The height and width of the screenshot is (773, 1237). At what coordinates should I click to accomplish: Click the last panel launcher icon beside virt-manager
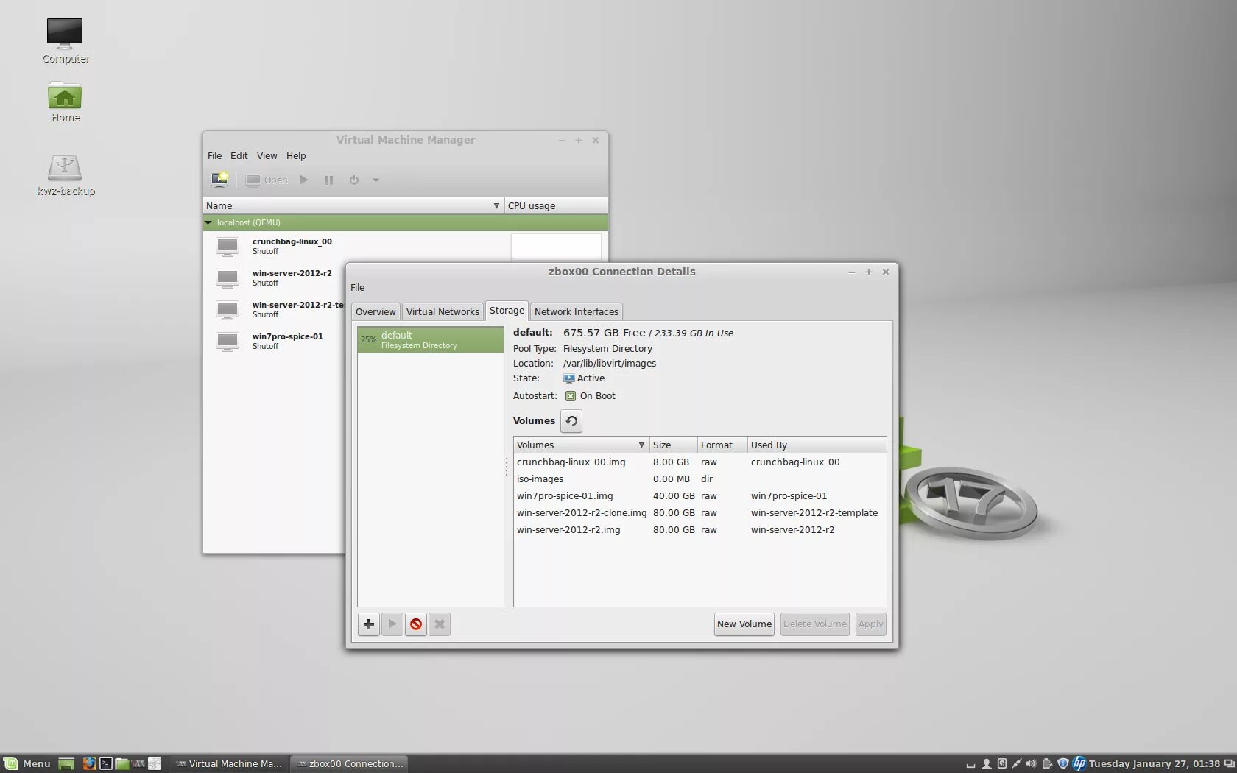(155, 764)
